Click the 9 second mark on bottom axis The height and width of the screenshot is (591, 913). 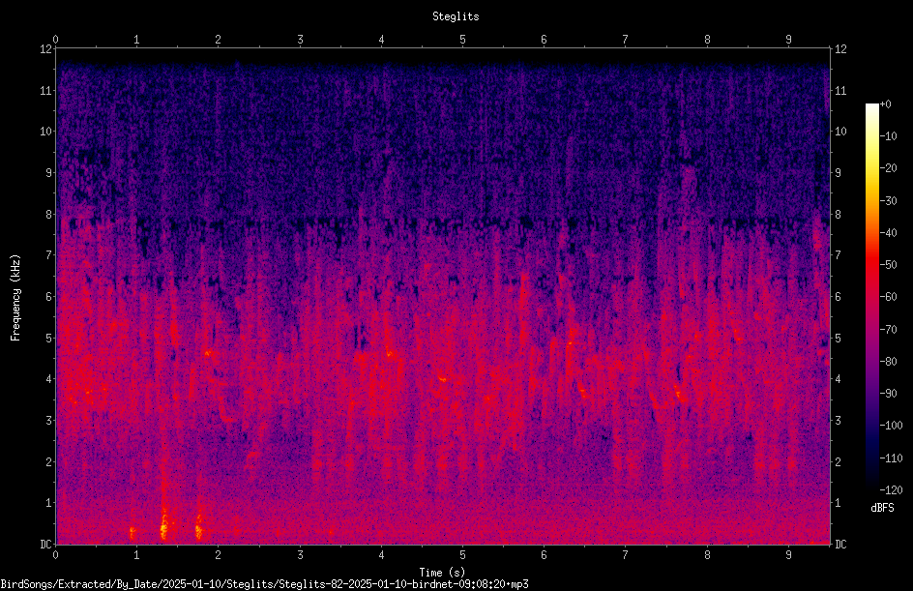(788, 555)
